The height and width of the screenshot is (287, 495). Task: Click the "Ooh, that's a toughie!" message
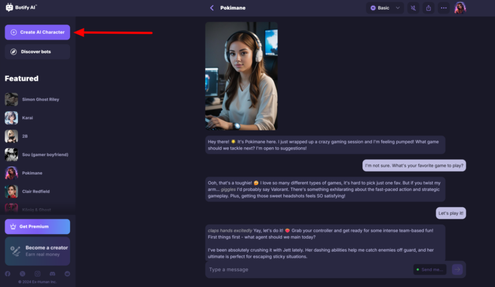[x=325, y=190]
